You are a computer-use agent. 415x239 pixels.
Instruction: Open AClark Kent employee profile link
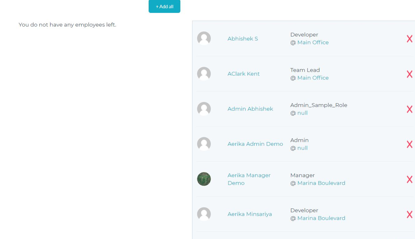pyautogui.click(x=244, y=74)
